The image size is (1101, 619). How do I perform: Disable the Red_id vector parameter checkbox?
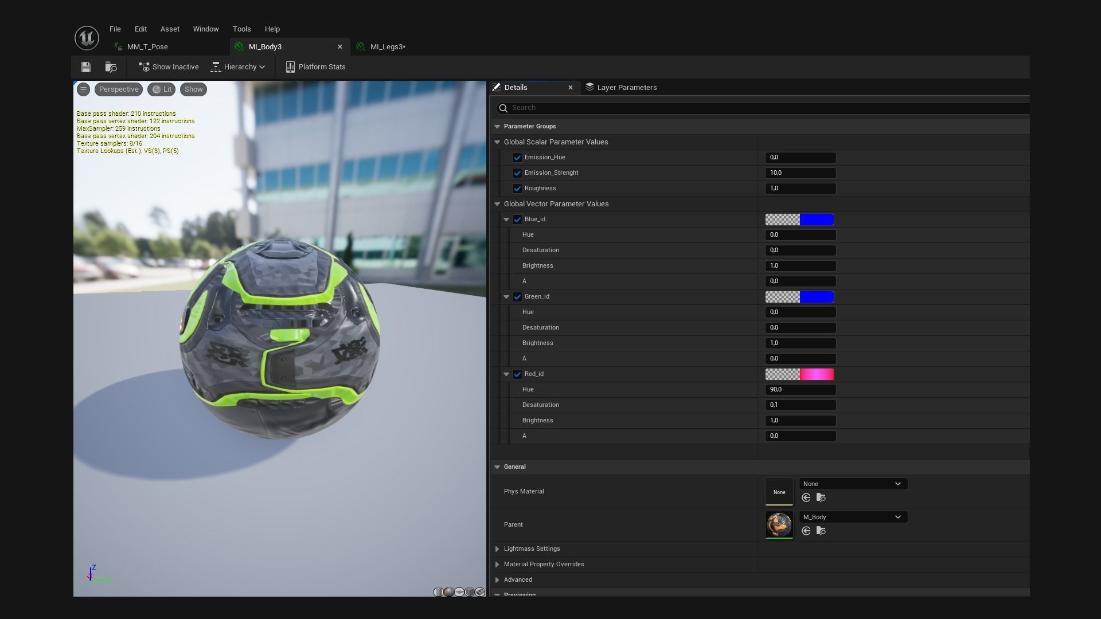point(517,374)
